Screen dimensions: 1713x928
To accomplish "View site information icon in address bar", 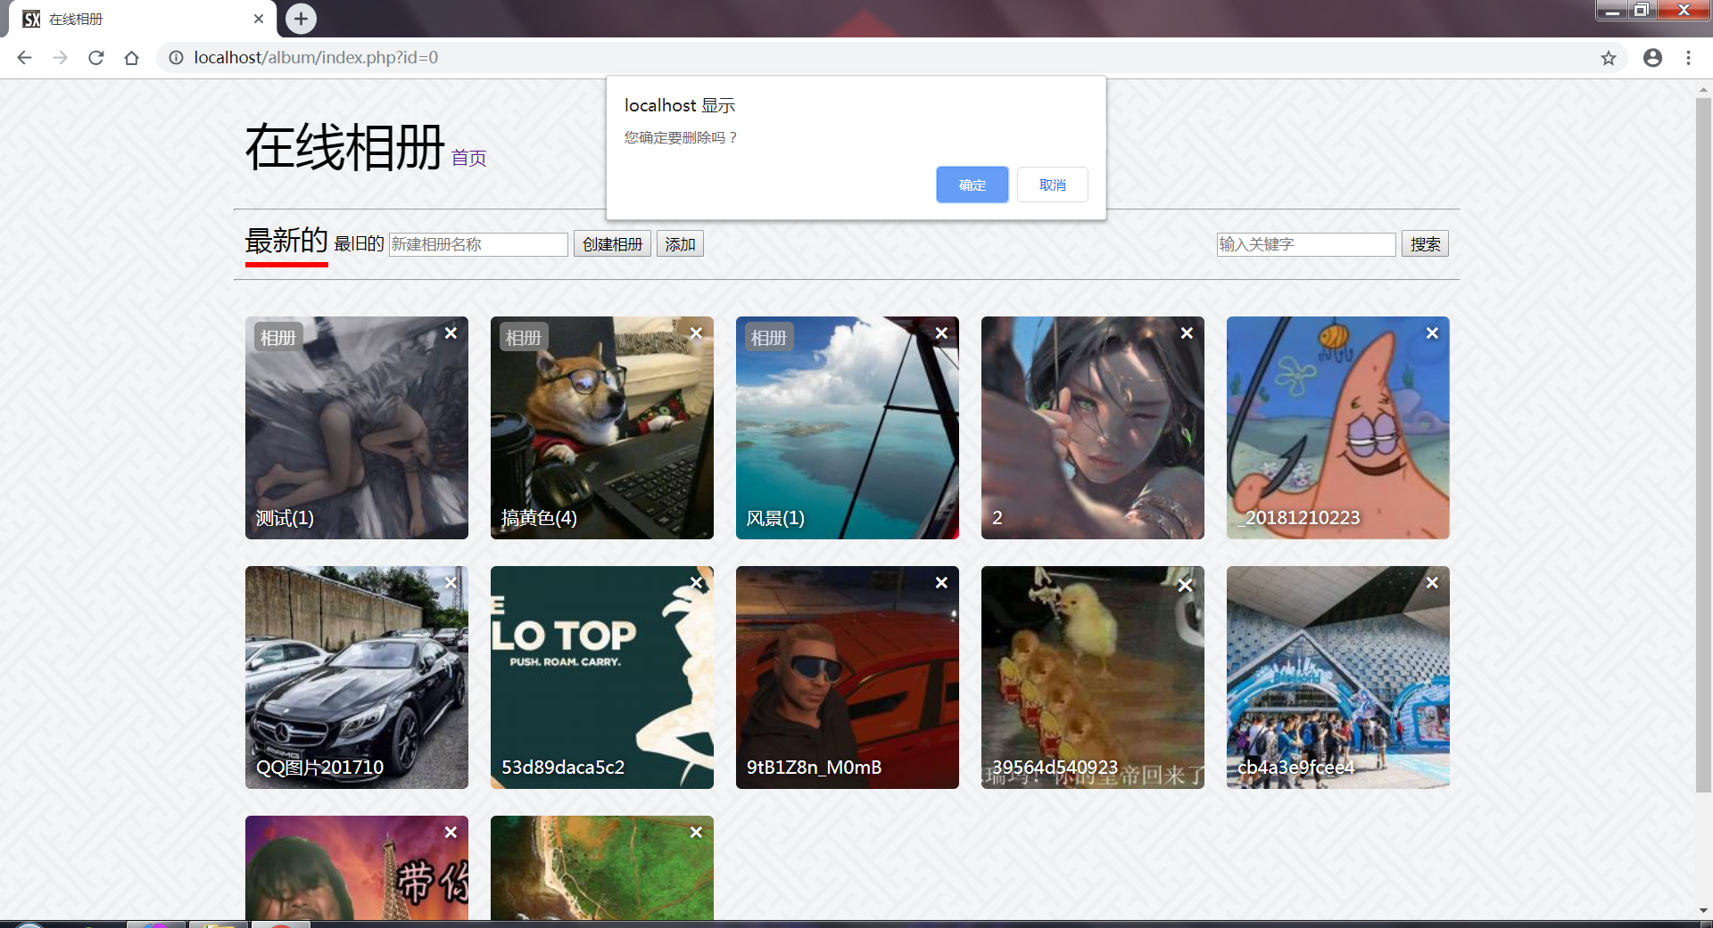I will tap(176, 58).
